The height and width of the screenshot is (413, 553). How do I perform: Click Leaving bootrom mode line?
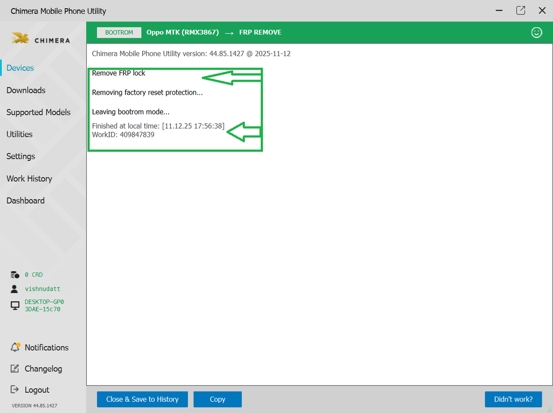[x=130, y=112]
